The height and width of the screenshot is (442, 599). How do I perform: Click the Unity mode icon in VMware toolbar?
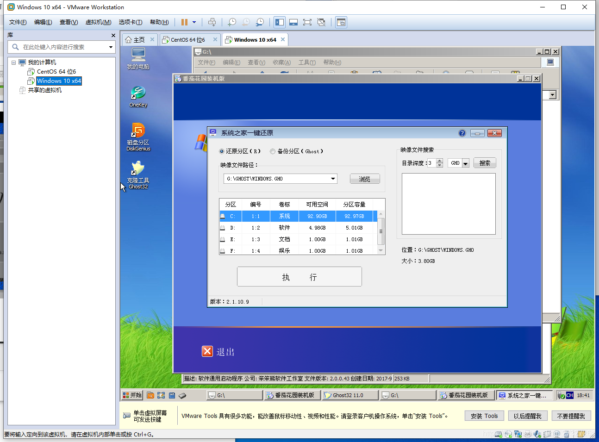321,22
